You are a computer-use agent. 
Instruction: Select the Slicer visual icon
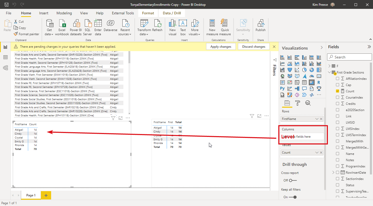[x=297, y=82]
